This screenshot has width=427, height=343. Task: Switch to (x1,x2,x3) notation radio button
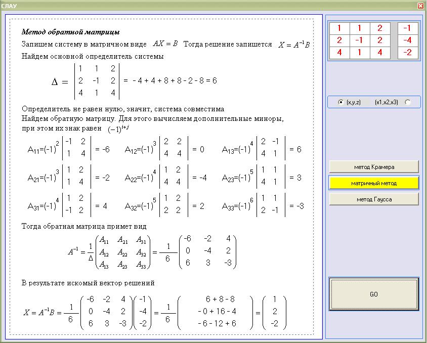coord(408,102)
